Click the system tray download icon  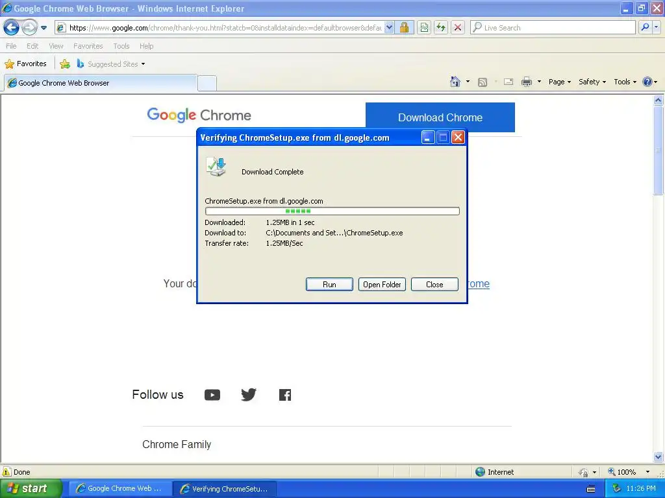(616, 489)
